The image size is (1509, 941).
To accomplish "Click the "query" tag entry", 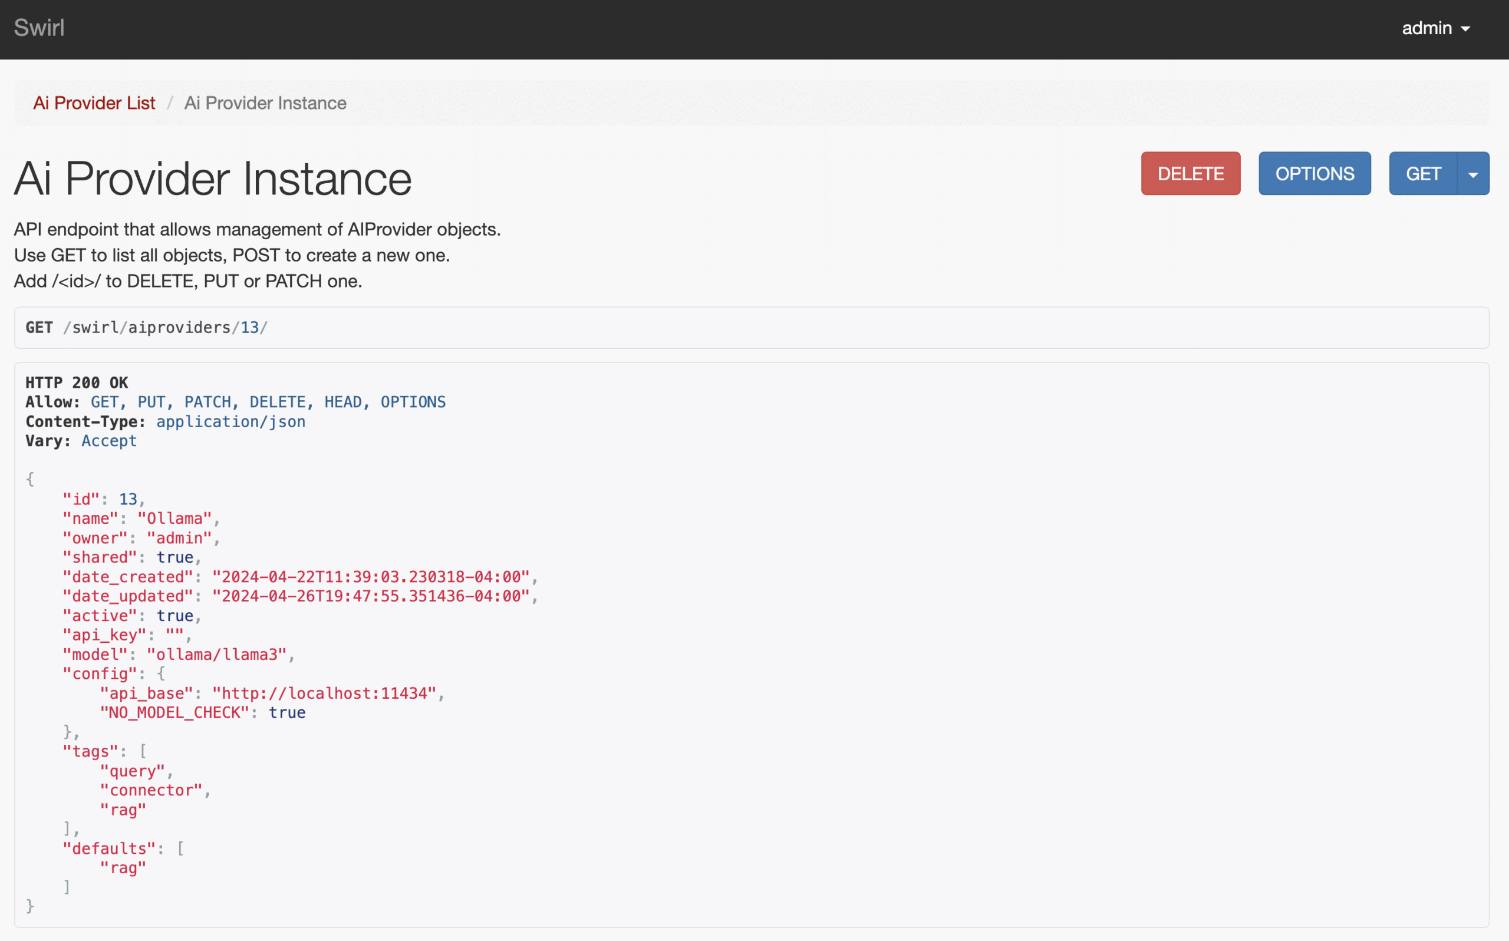I will [133, 771].
